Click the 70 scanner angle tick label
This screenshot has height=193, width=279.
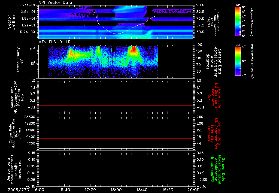pos(198,65)
